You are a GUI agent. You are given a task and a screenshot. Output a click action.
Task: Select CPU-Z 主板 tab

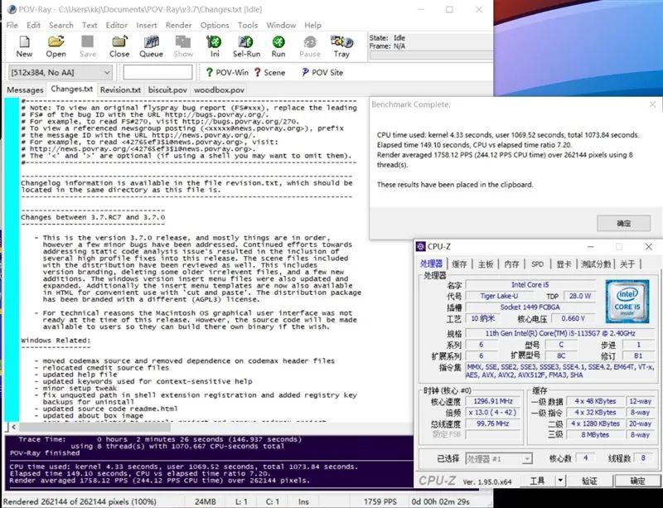[x=486, y=264]
